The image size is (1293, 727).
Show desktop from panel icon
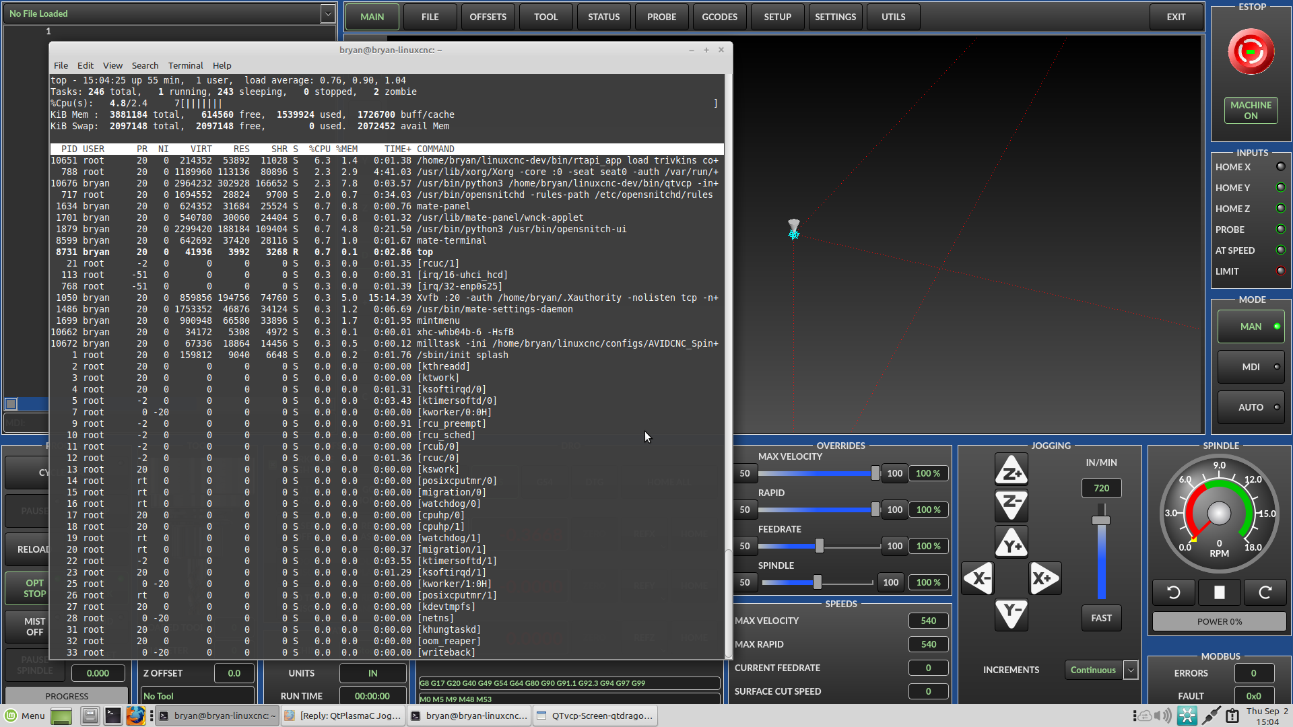point(61,716)
